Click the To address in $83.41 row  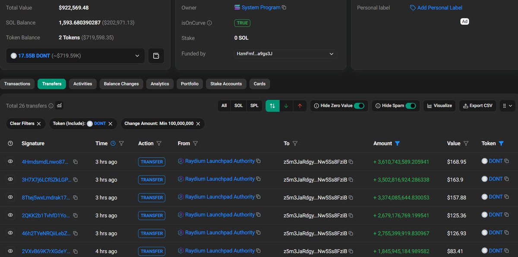click(x=316, y=251)
